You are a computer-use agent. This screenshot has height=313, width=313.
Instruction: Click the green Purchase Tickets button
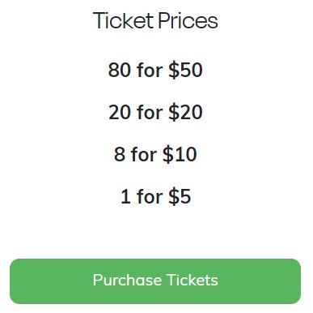[155, 281]
